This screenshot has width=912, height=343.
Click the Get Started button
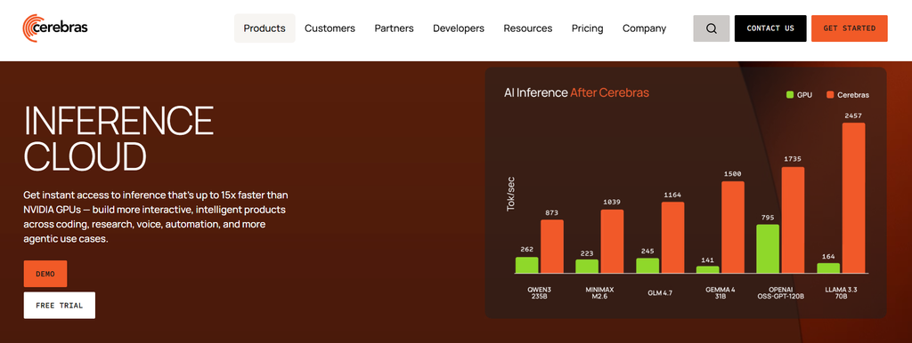point(849,28)
